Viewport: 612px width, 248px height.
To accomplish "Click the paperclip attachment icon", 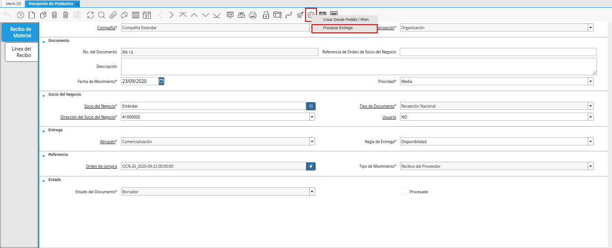I will pos(113,15).
